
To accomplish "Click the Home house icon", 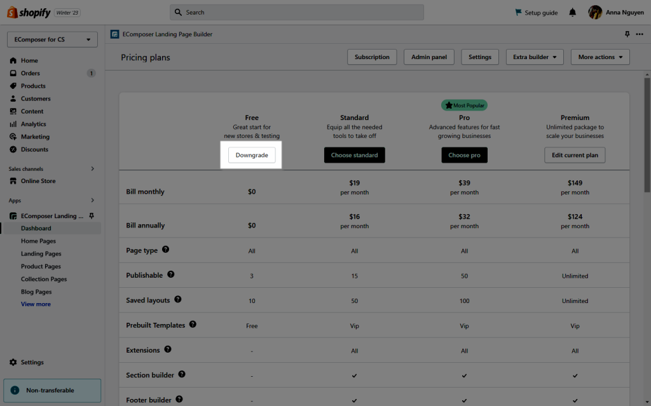I will pyautogui.click(x=13, y=60).
